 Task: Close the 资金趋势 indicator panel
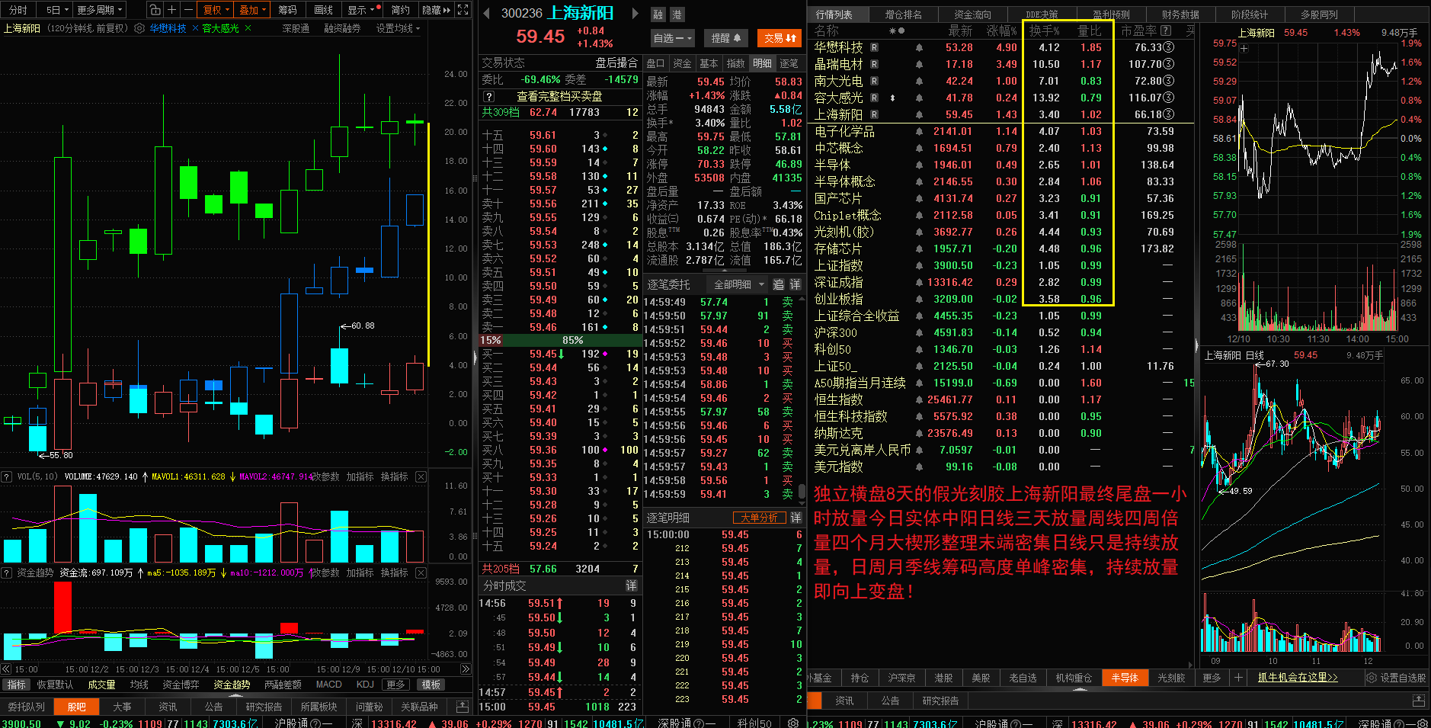pos(421,572)
